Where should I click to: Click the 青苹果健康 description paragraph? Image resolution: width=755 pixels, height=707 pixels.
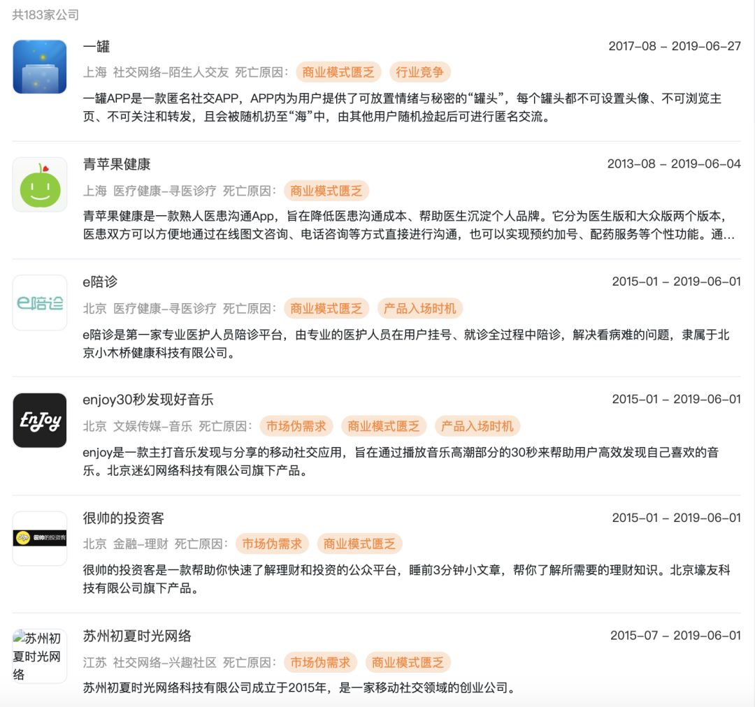[409, 225]
